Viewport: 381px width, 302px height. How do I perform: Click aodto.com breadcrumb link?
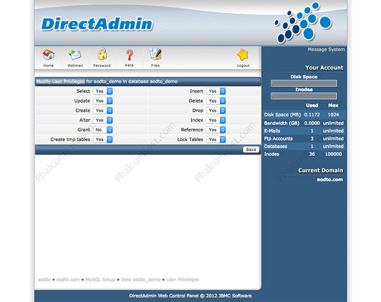coord(68,280)
